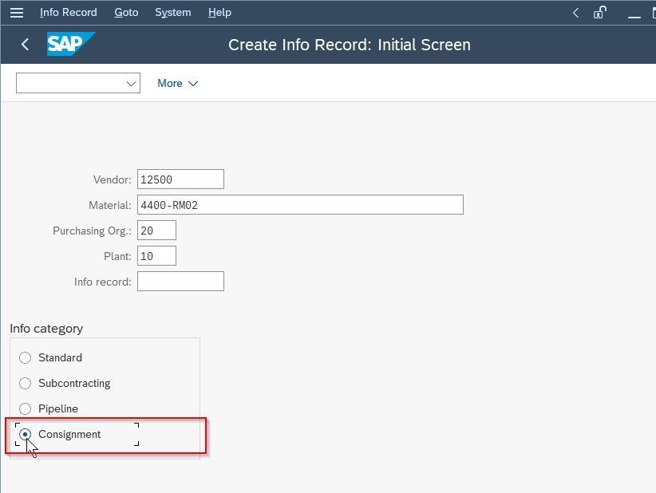Click the Vendor input field

(180, 179)
